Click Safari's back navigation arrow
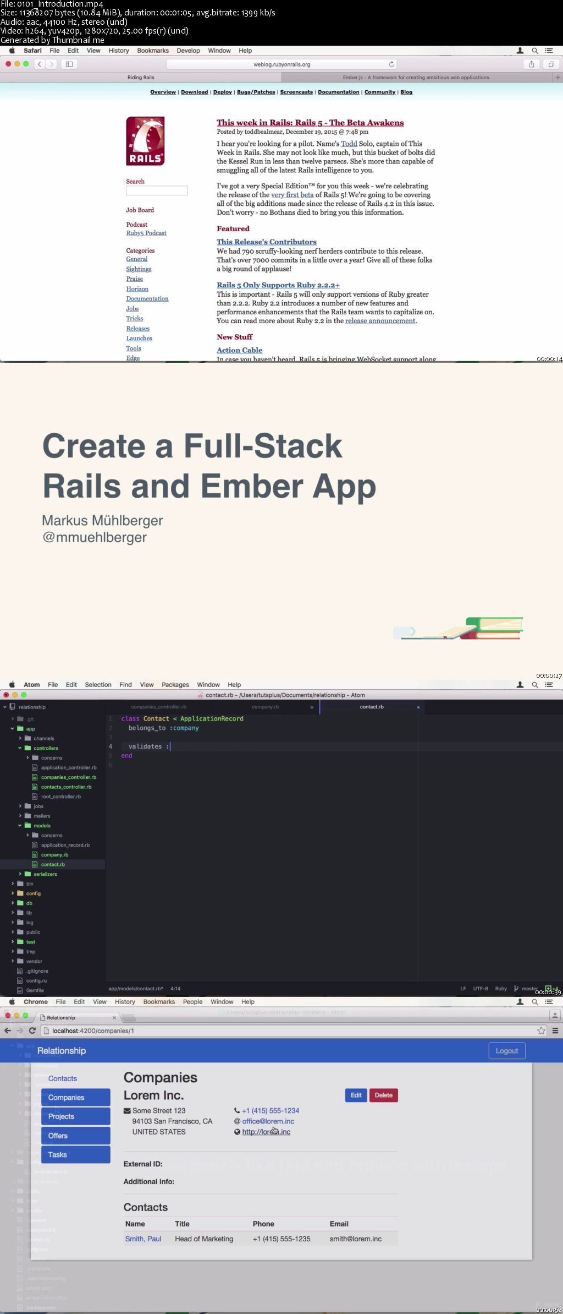 pos(39,64)
